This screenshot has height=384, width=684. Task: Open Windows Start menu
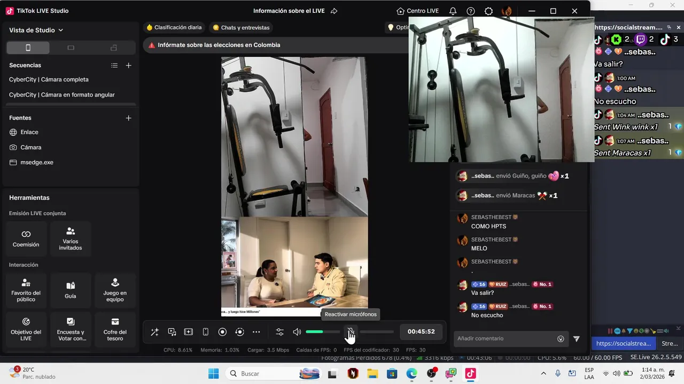coord(213,373)
